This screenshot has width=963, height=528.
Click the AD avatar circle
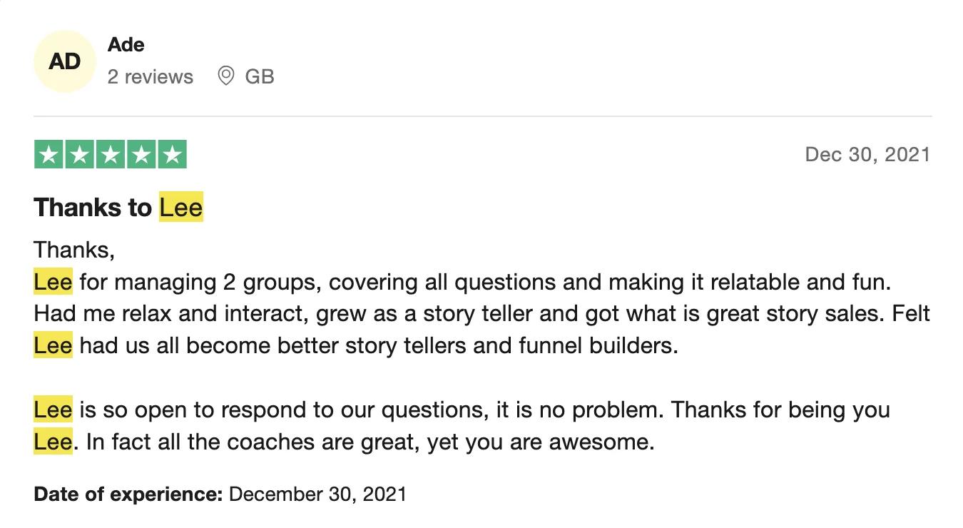coord(64,61)
